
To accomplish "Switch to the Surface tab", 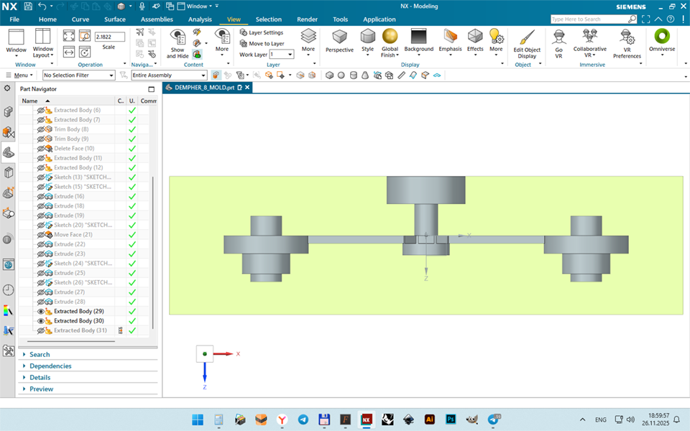I will [x=115, y=19].
